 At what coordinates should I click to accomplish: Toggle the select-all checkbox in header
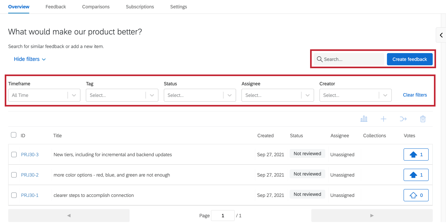click(14, 135)
